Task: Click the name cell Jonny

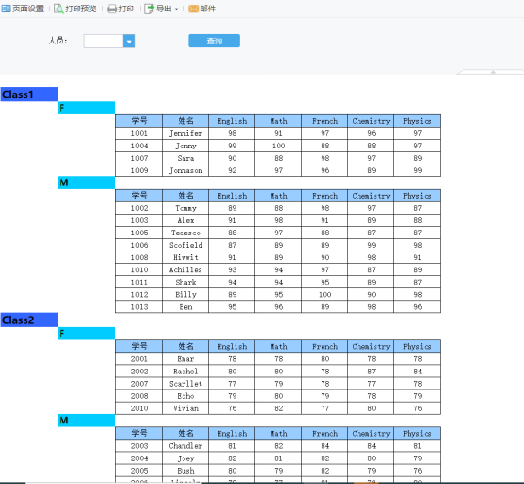Action: (185, 146)
